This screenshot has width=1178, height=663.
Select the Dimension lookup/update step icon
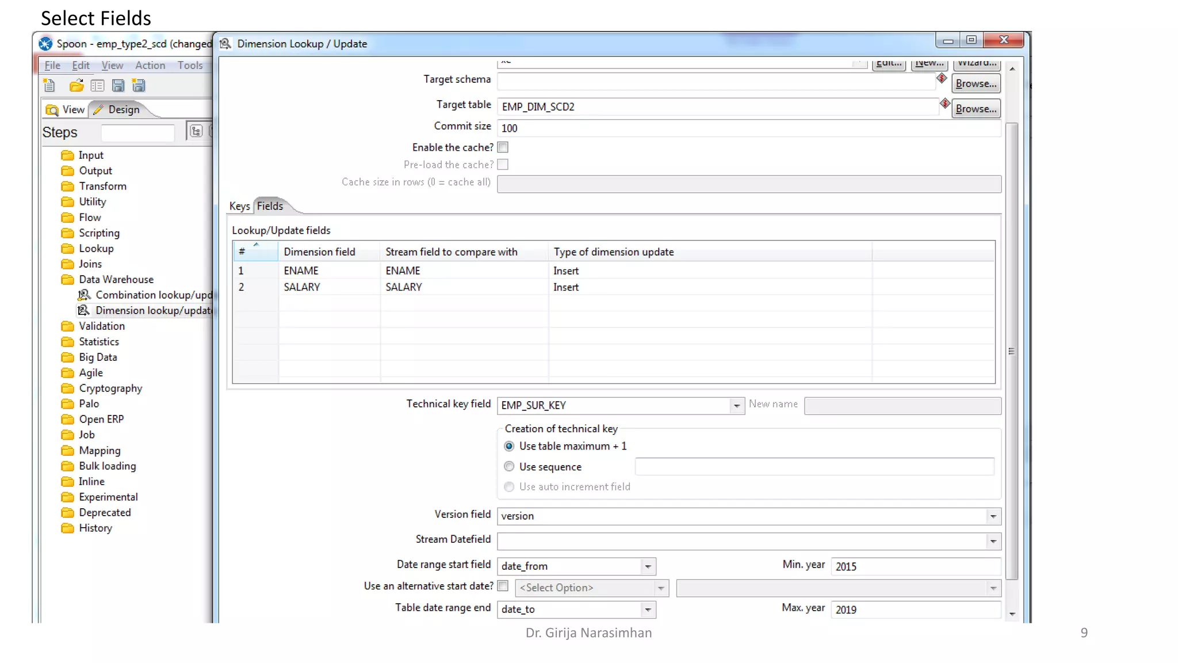[84, 310]
